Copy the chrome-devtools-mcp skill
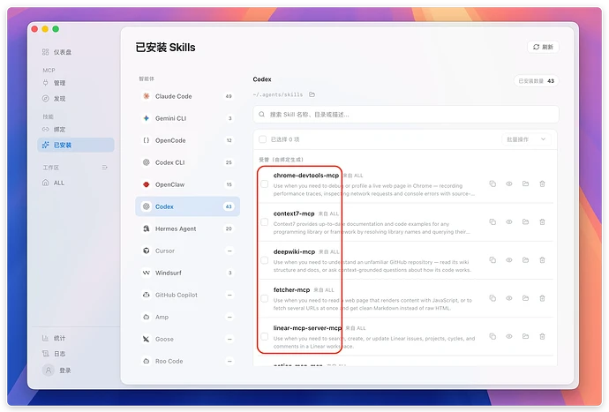 coord(492,184)
